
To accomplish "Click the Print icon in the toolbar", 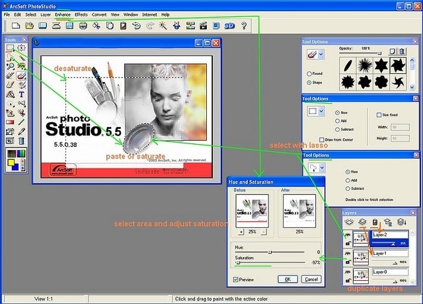I will click(x=83, y=26).
